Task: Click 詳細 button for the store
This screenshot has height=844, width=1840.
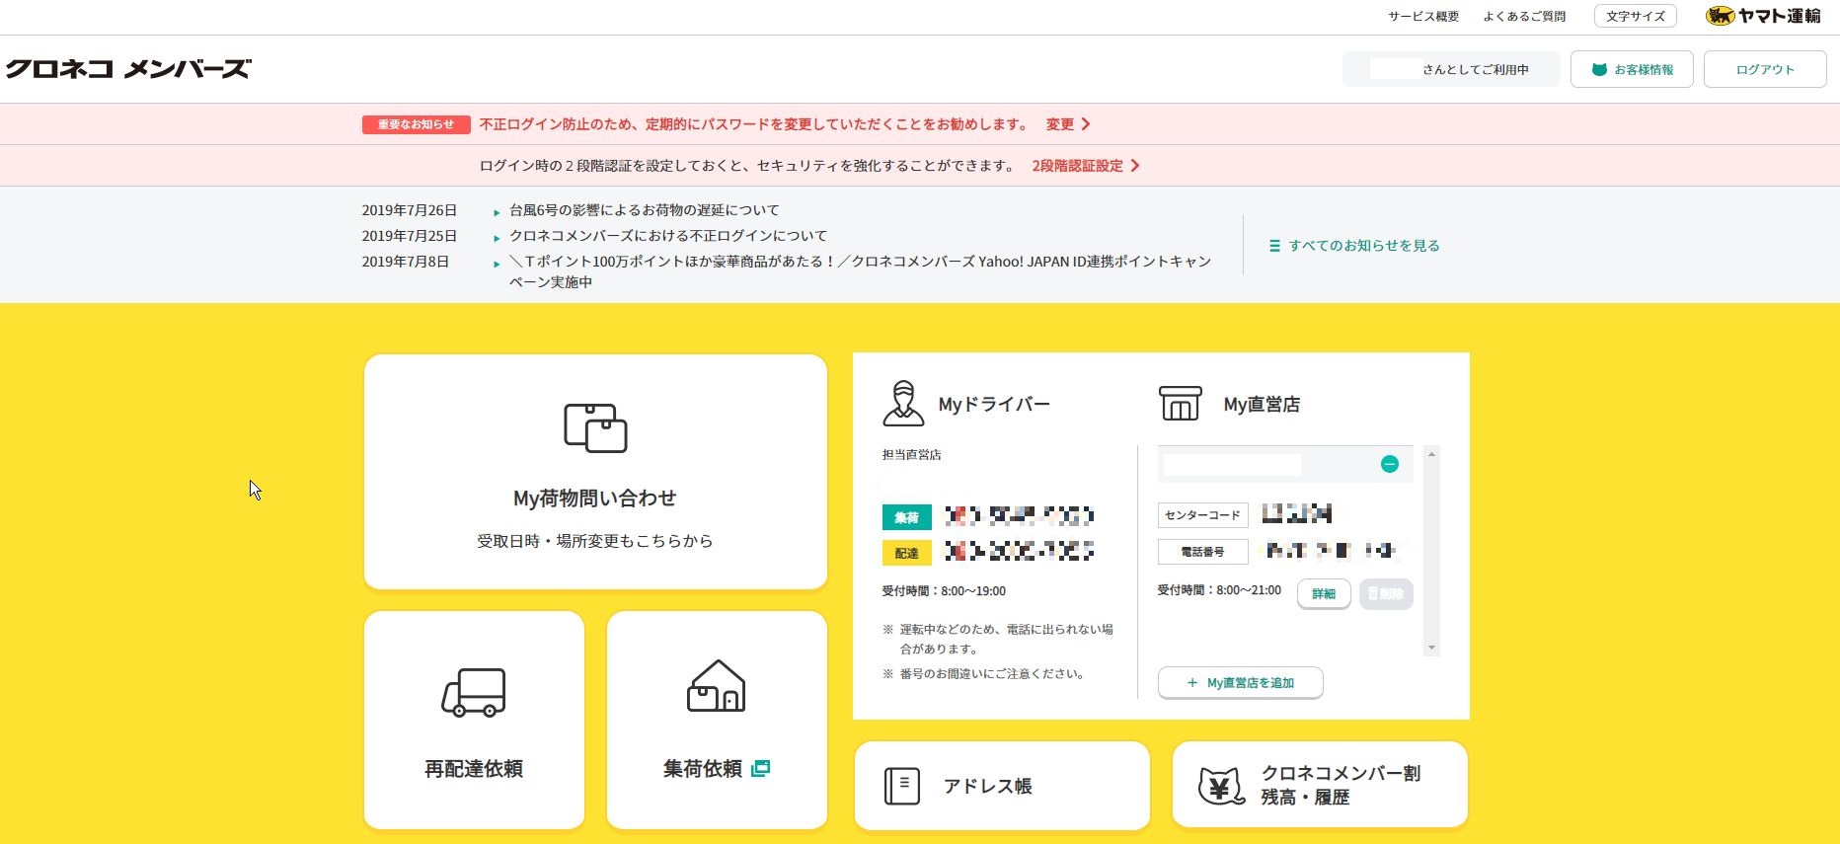Action: [1324, 593]
